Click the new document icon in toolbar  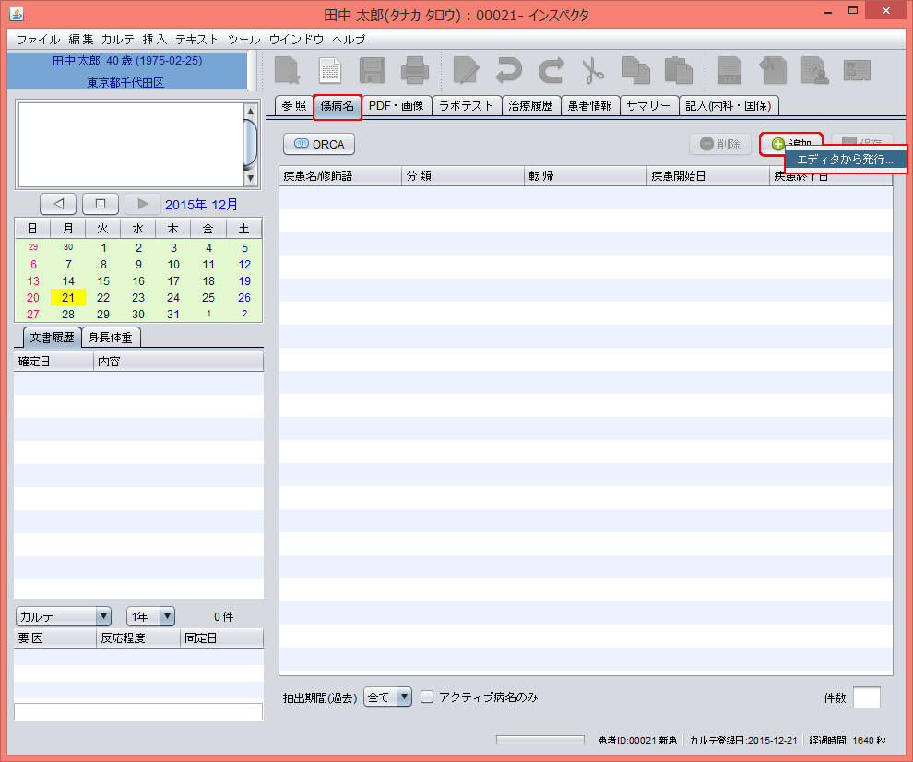click(x=329, y=71)
